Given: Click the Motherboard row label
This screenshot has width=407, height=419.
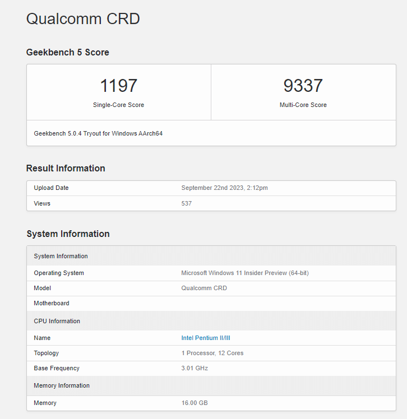Looking at the screenshot, I should tap(52, 303).
